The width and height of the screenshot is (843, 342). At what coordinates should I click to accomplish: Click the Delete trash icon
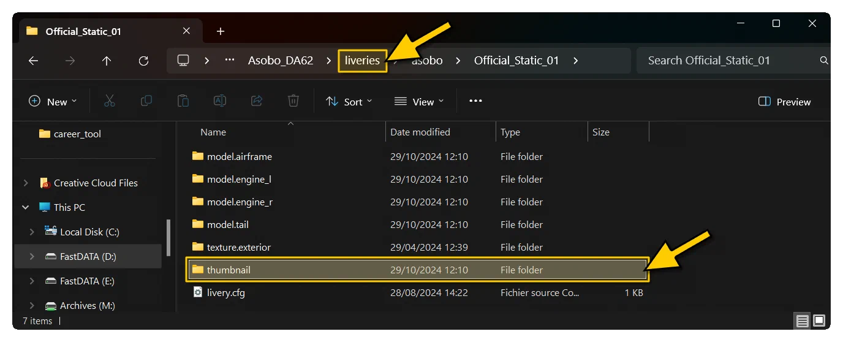coord(293,101)
